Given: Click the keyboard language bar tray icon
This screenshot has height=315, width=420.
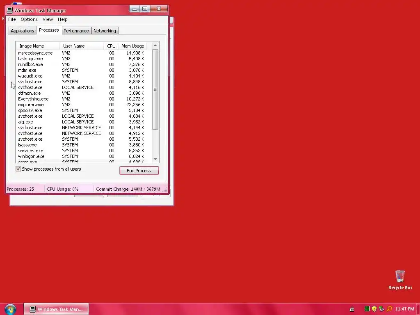Looking at the screenshot, I should (x=352, y=309).
